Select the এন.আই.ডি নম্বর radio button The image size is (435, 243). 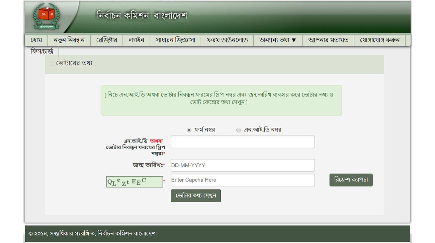point(239,130)
